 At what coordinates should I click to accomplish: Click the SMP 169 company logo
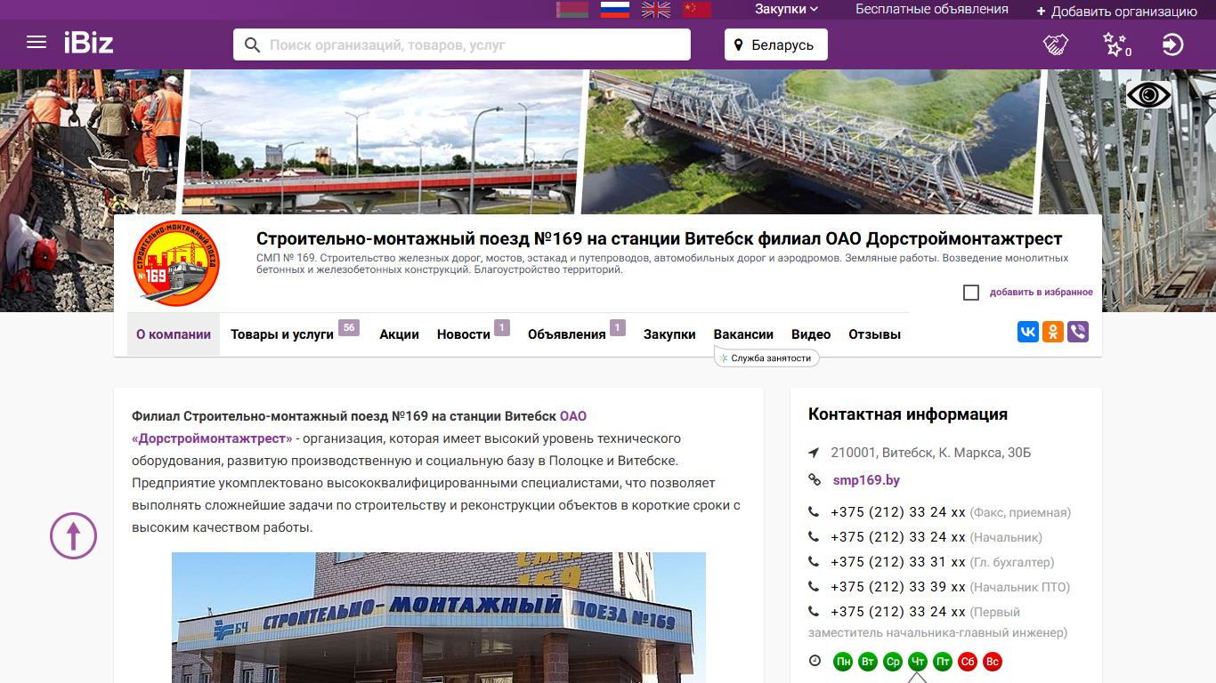[176, 263]
